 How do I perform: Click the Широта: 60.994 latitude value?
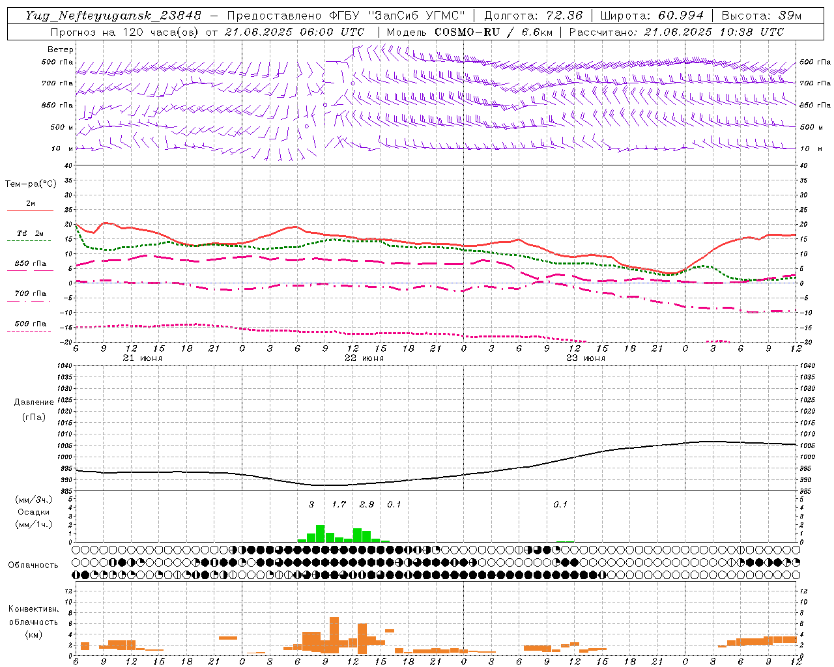click(652, 16)
